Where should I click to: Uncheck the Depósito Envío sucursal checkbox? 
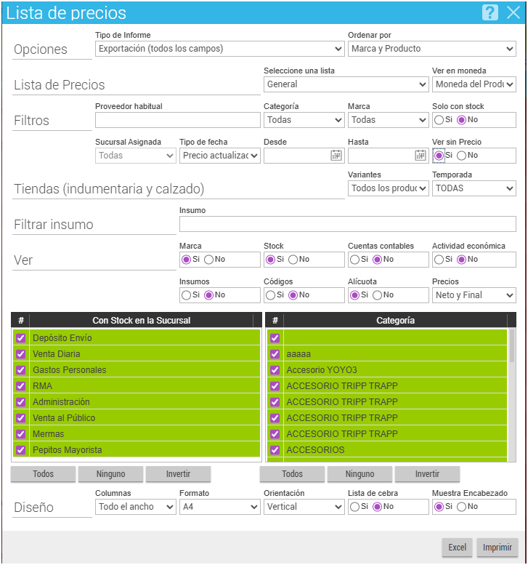(21, 338)
